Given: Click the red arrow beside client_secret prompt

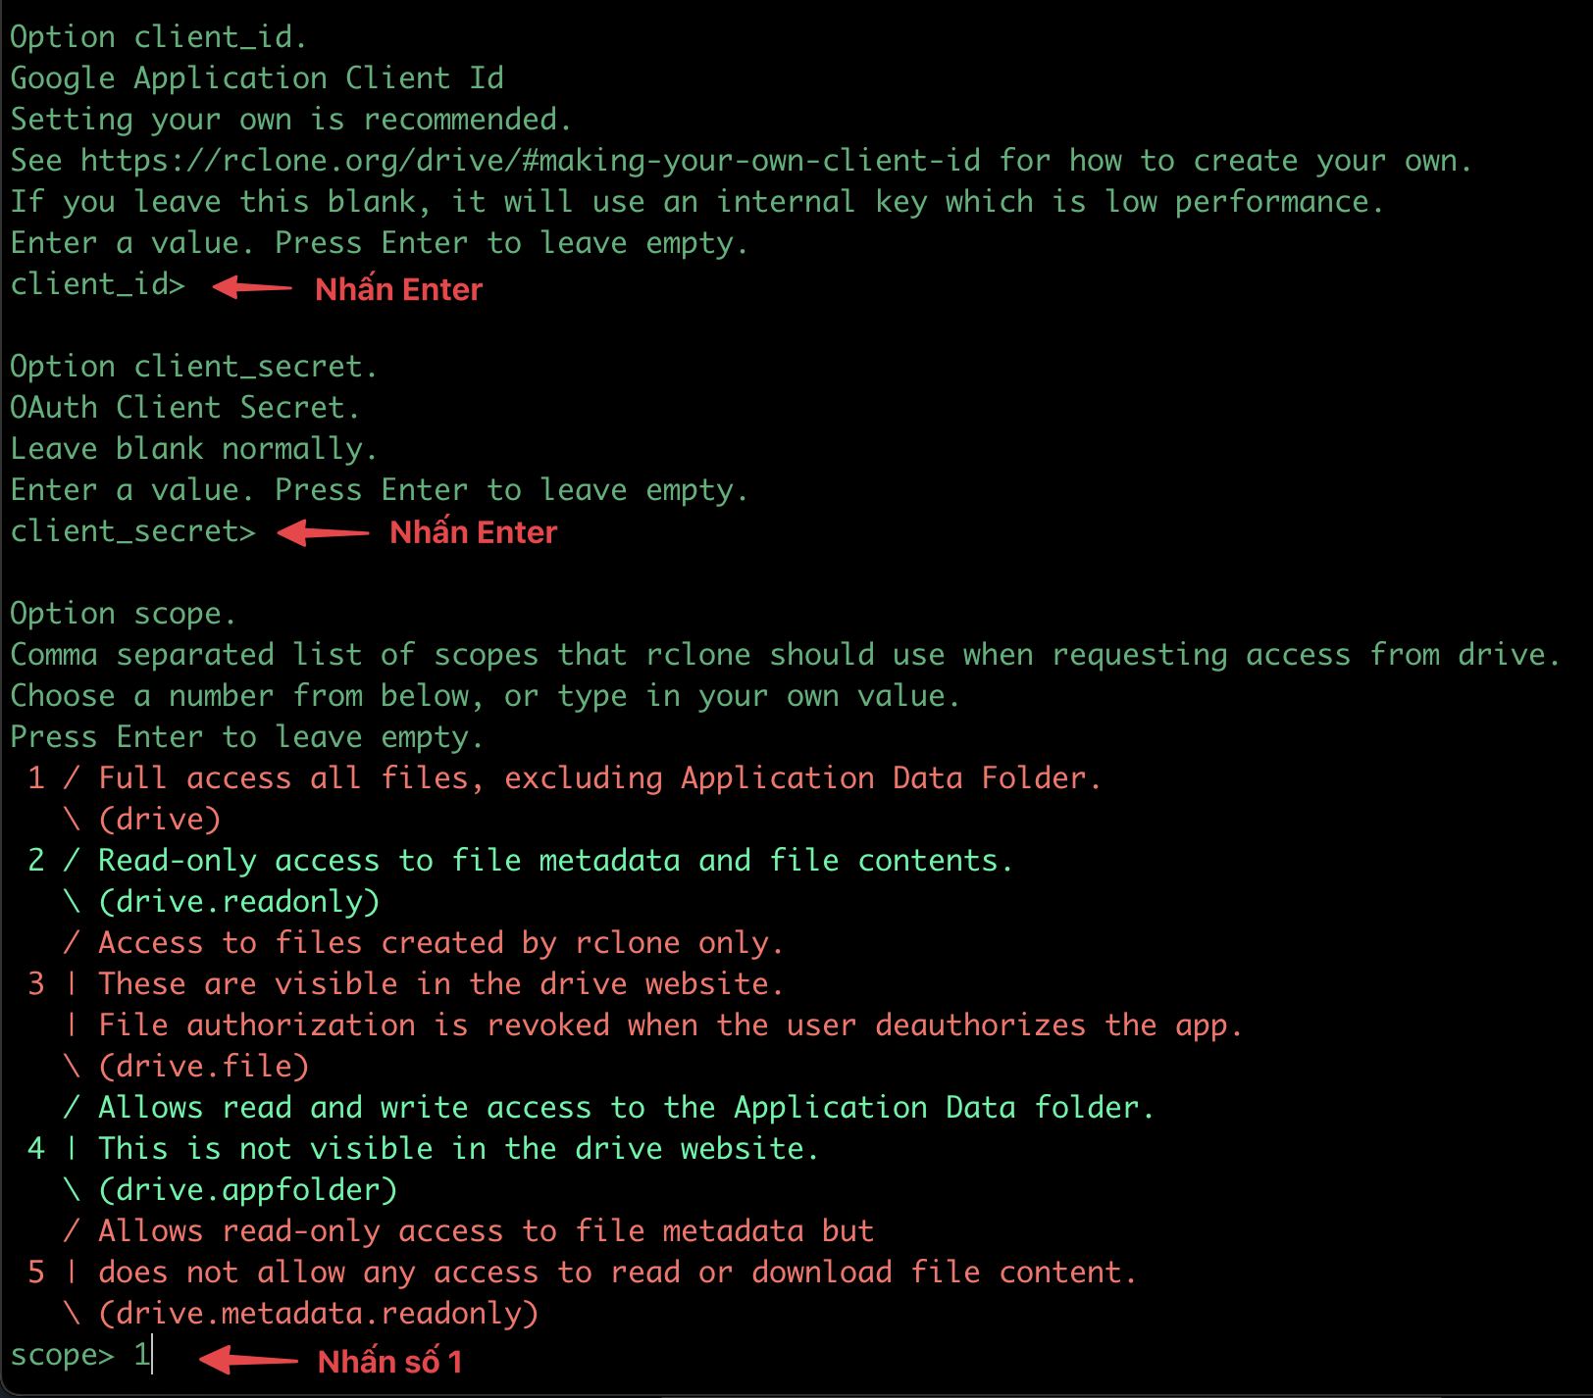Looking at the screenshot, I should pos(323,532).
